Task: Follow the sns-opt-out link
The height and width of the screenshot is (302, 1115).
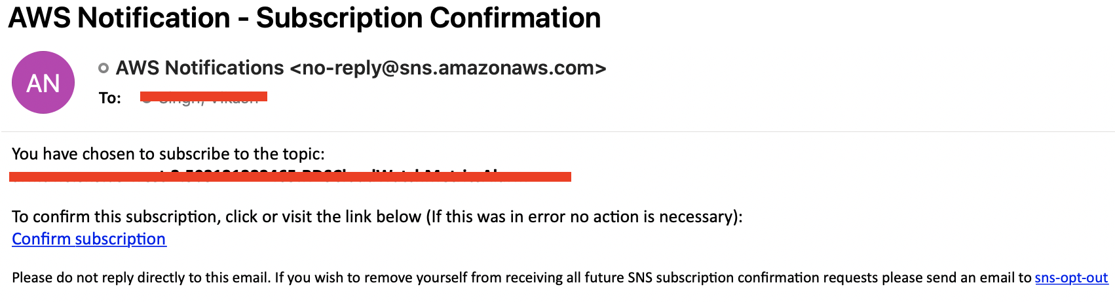Action: (1072, 278)
